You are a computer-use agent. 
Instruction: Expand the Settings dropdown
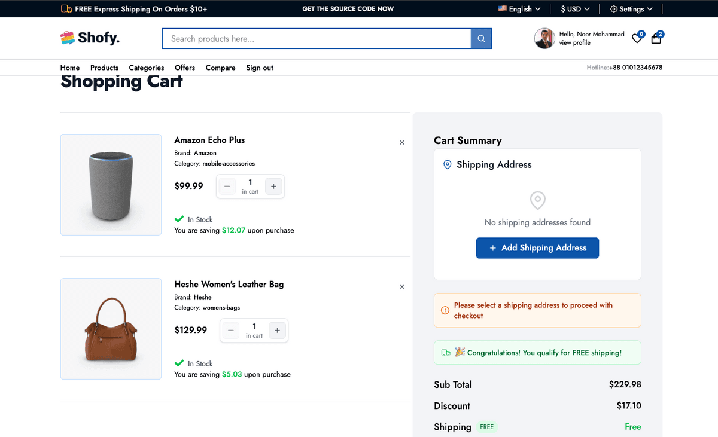631,9
